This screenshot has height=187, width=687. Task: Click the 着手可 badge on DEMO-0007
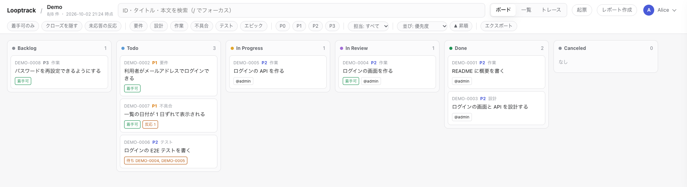[132, 124]
